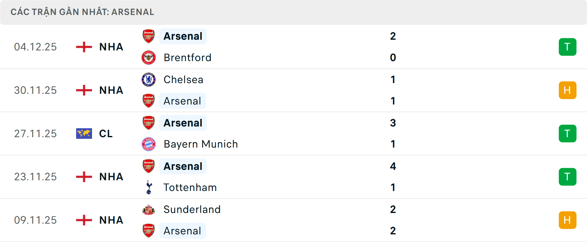The image size is (587, 242).
Task: Click England flag on the 04.12.25 match
Action: click(84, 47)
